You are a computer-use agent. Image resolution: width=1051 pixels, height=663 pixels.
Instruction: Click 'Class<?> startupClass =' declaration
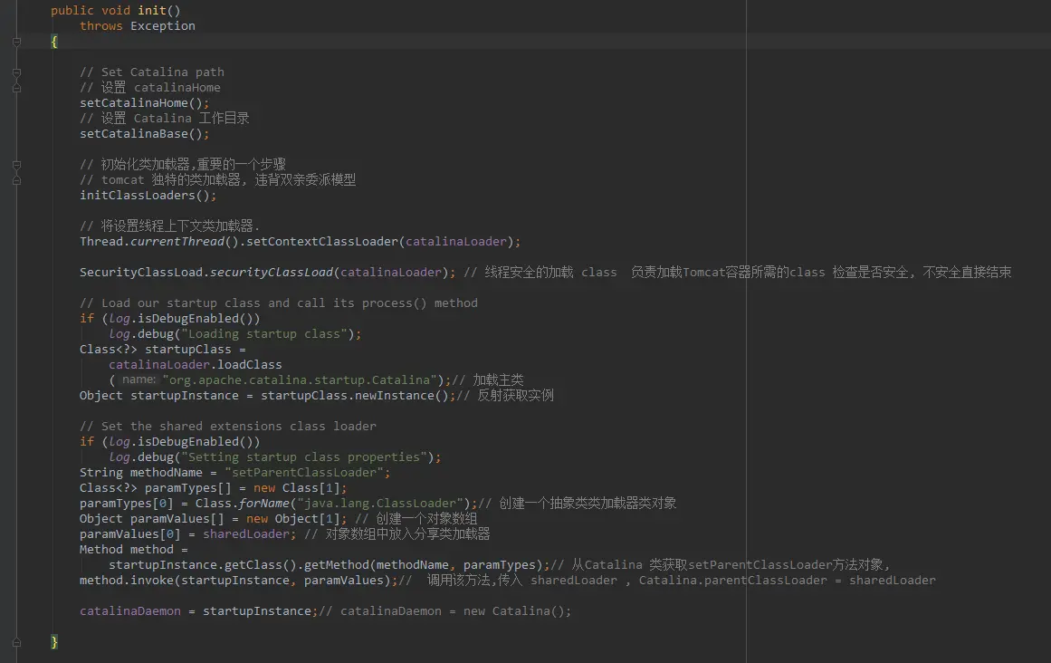pyautogui.click(x=163, y=350)
